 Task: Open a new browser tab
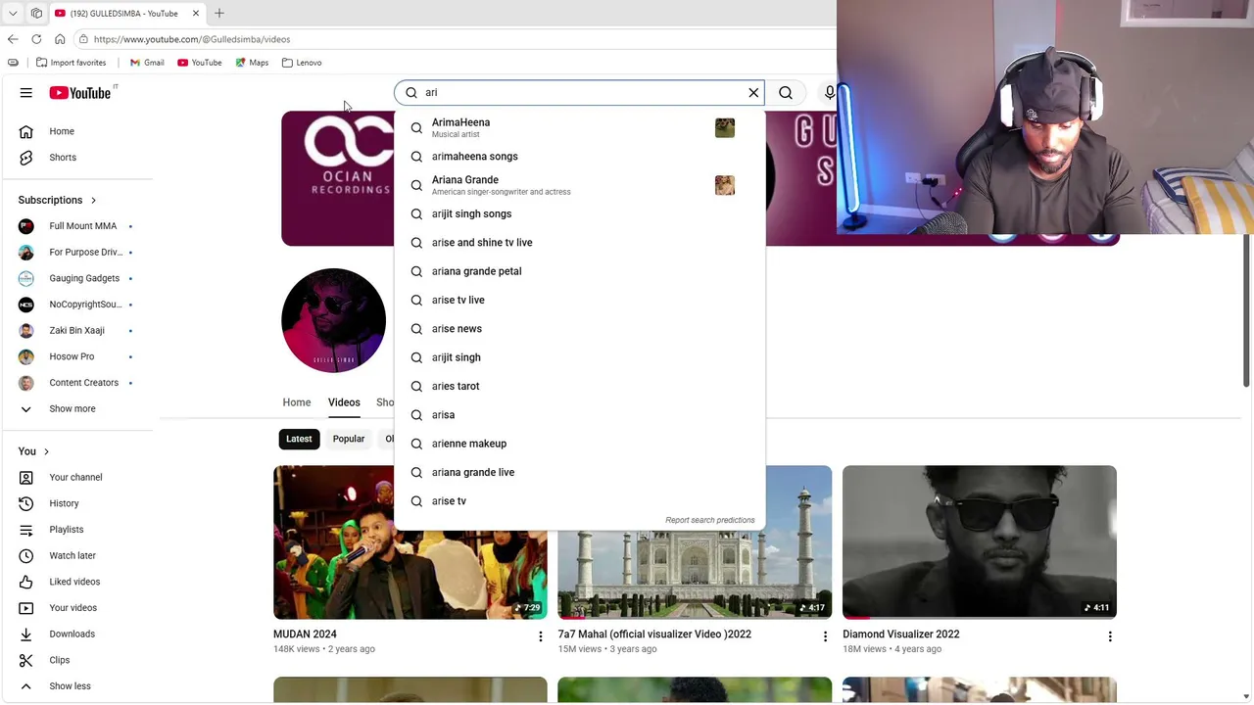(219, 14)
